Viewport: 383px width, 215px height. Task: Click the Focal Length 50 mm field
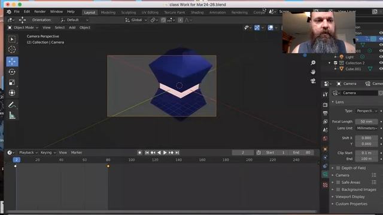(366, 121)
